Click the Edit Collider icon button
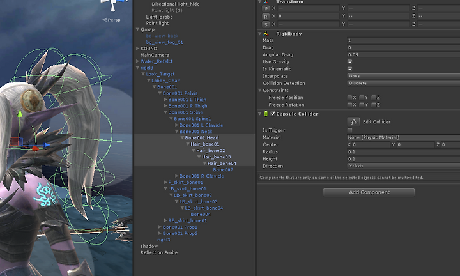 click(353, 122)
